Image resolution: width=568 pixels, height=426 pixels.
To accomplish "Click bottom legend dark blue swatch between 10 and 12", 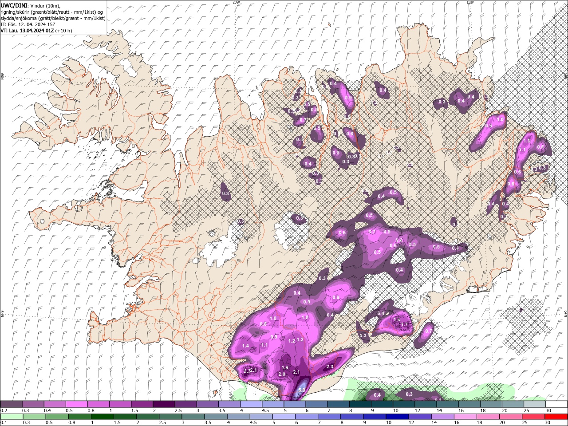I will [397, 416].
